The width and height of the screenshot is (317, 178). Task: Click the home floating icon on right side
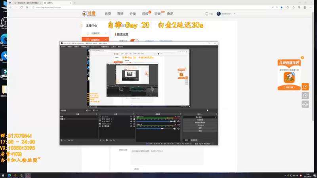[305, 95]
